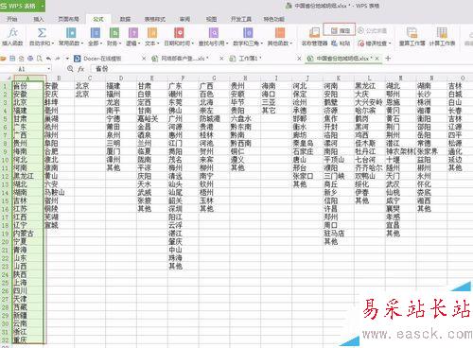Screen dimensions: 473x348
Task: Switch to the 表格样式 ribbon tab
Action: tap(155, 19)
